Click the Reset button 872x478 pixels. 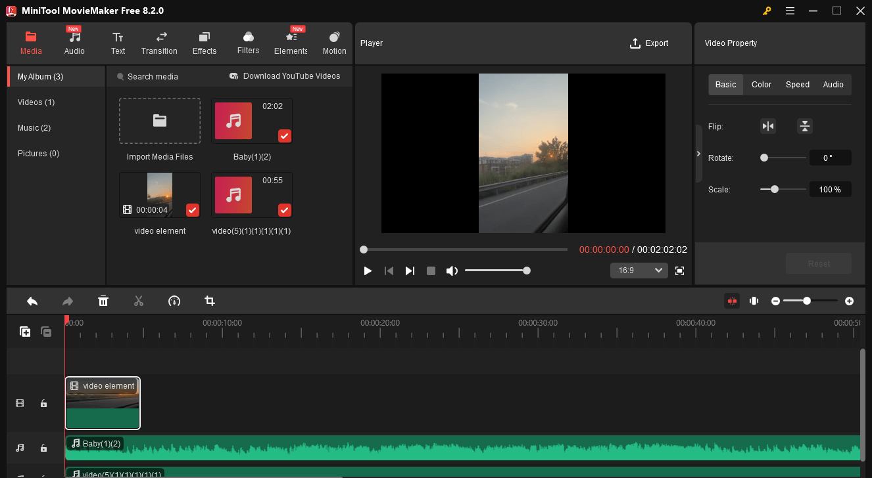coord(819,263)
